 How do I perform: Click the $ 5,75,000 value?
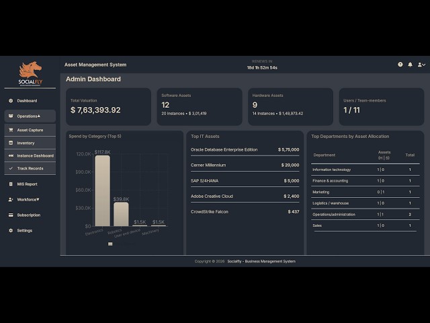pos(288,149)
